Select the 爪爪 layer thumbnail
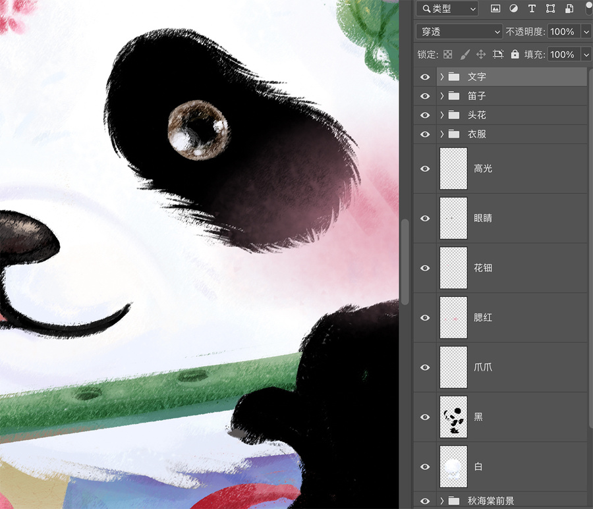Viewport: 593px width, 509px height. coord(453,367)
